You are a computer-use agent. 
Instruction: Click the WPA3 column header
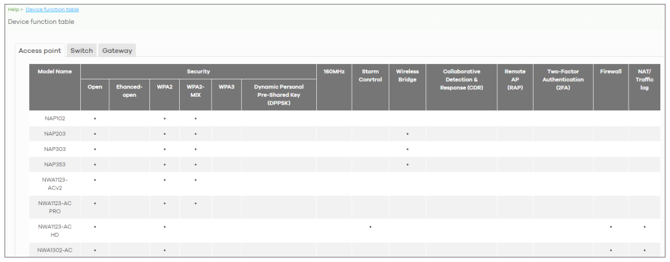226,87
